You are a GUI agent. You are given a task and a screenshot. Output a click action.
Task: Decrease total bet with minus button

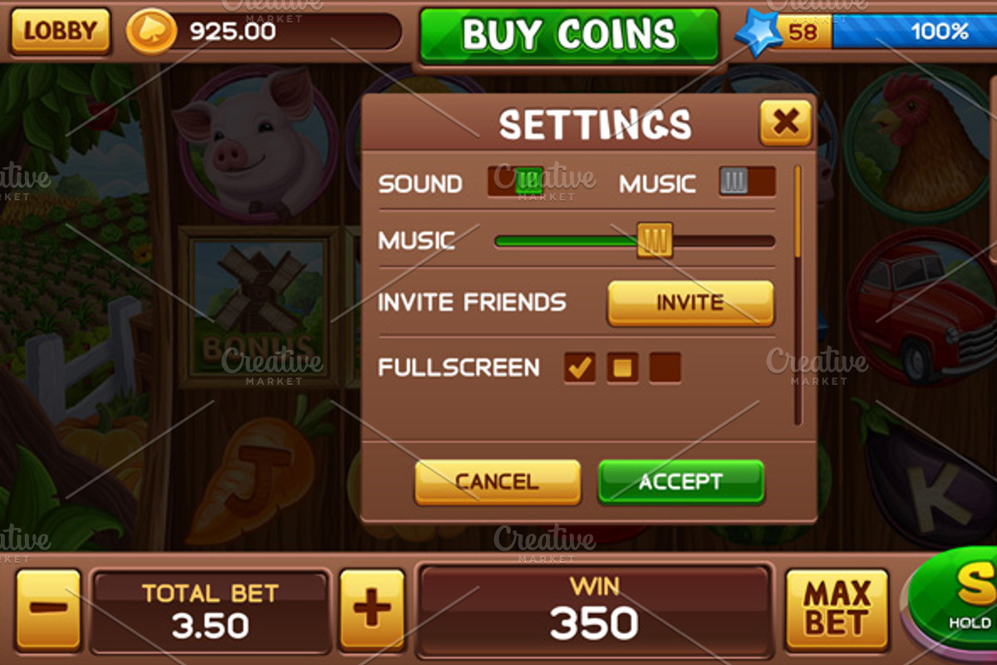[48, 609]
